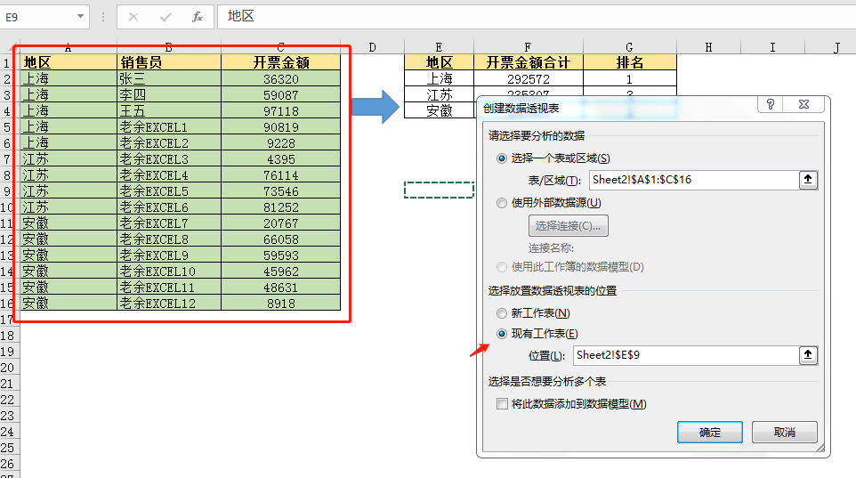The image size is (856, 478).
Task: Select 选择一个表或区域 radio option
Action: (502, 158)
